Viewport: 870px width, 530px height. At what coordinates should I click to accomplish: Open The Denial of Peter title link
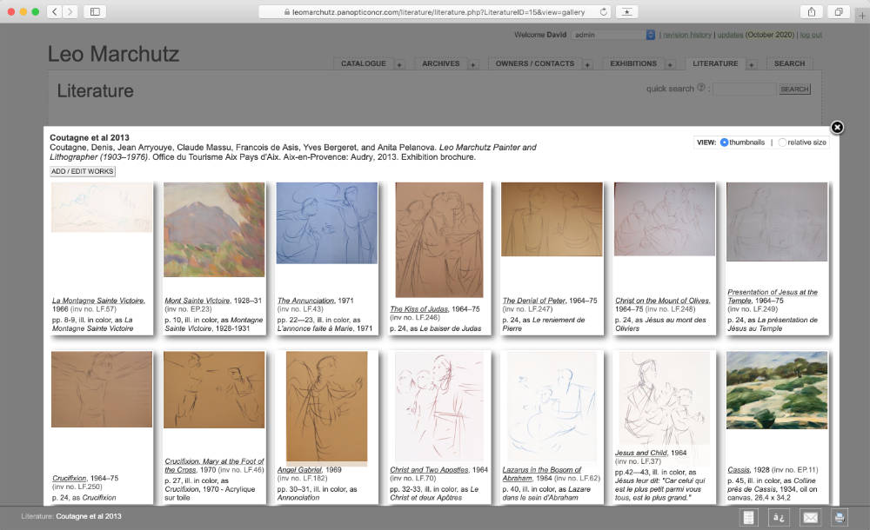click(x=534, y=301)
